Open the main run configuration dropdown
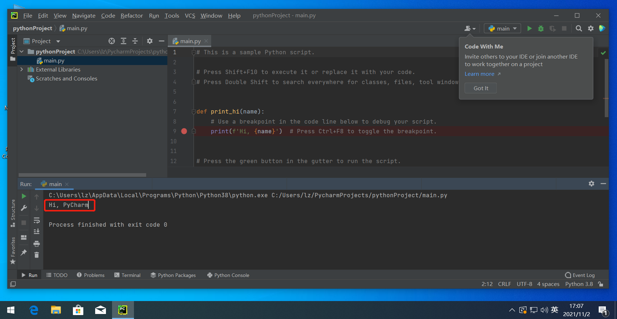Screen dimensions: 617x319 (x=502, y=28)
